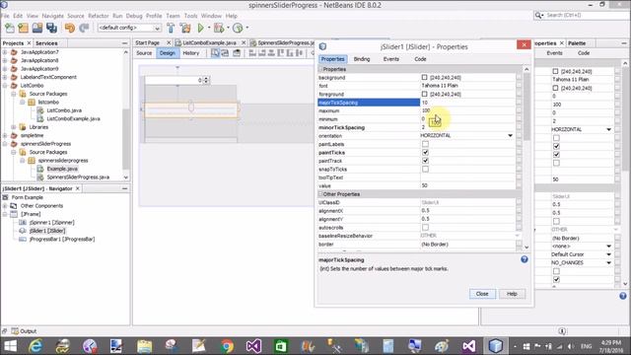Toggle the paintLabels checkbox
Screen dimensions: 631x355
coord(425,144)
